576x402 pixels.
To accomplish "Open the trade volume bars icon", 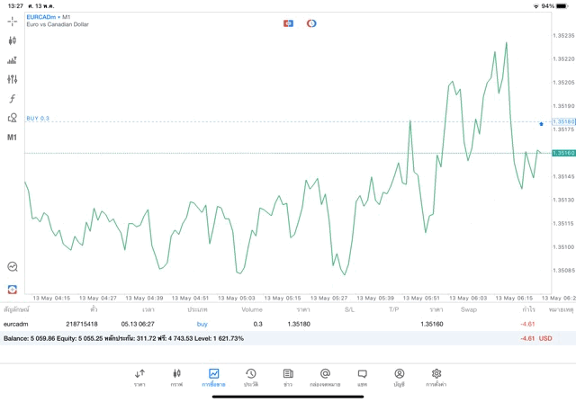I will coord(13,60).
